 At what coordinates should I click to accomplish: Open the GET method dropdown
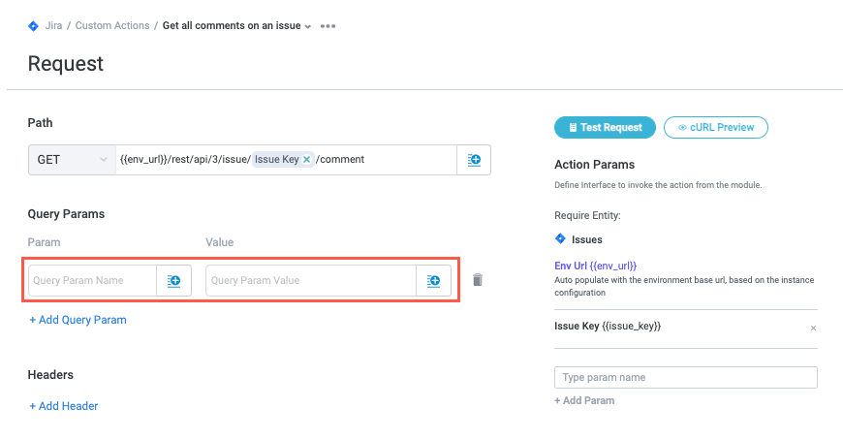(x=72, y=160)
